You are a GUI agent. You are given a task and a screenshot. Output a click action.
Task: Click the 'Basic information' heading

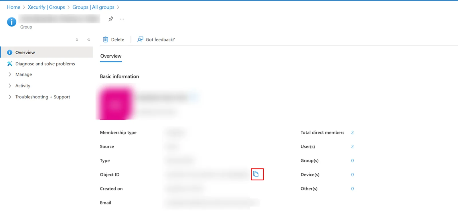click(x=119, y=76)
